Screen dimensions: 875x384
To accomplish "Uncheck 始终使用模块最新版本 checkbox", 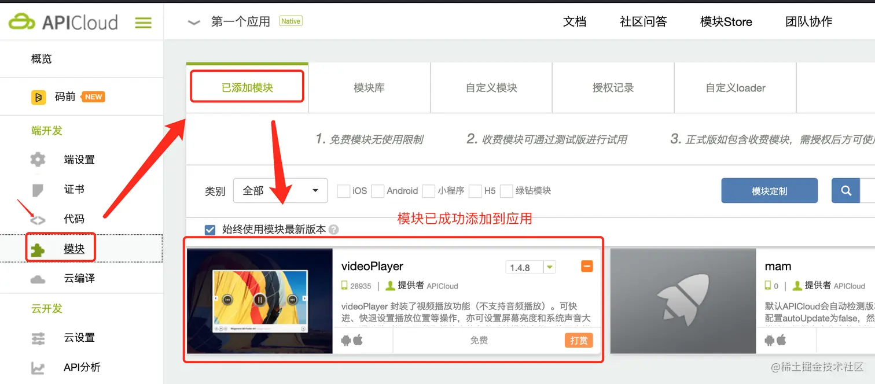I will pyautogui.click(x=211, y=230).
